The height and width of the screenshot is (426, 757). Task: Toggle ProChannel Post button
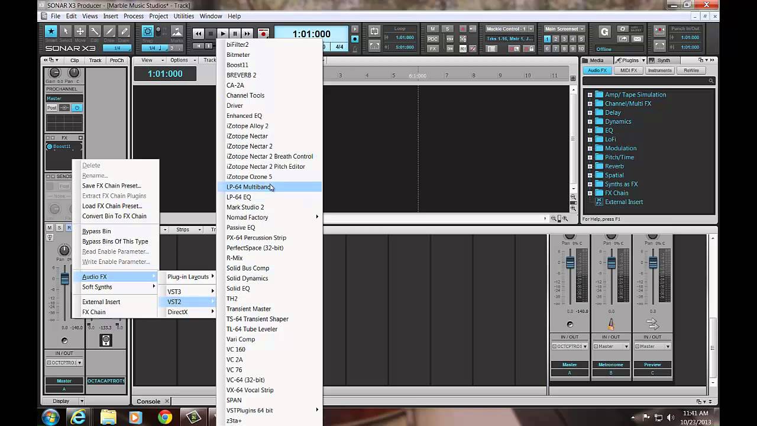click(x=52, y=108)
